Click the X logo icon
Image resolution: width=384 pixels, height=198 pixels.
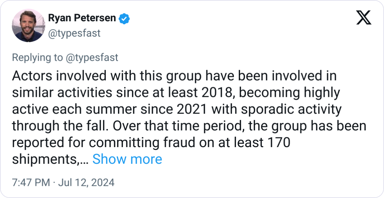363,17
